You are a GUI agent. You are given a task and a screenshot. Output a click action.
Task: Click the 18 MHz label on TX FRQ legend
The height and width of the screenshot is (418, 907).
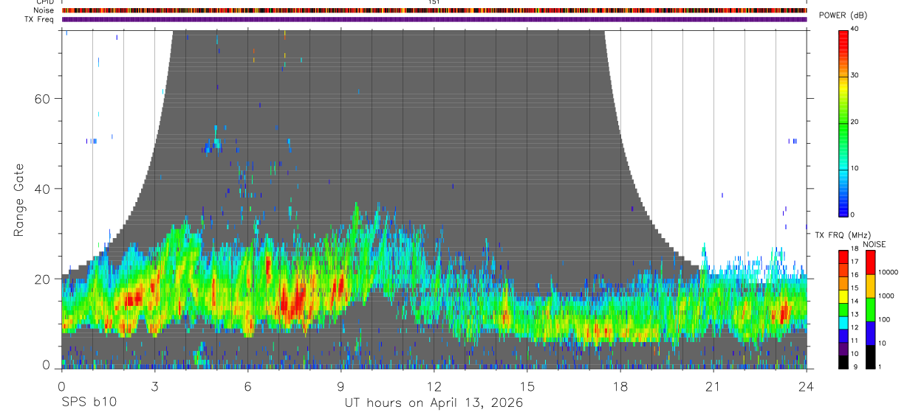[x=855, y=249]
